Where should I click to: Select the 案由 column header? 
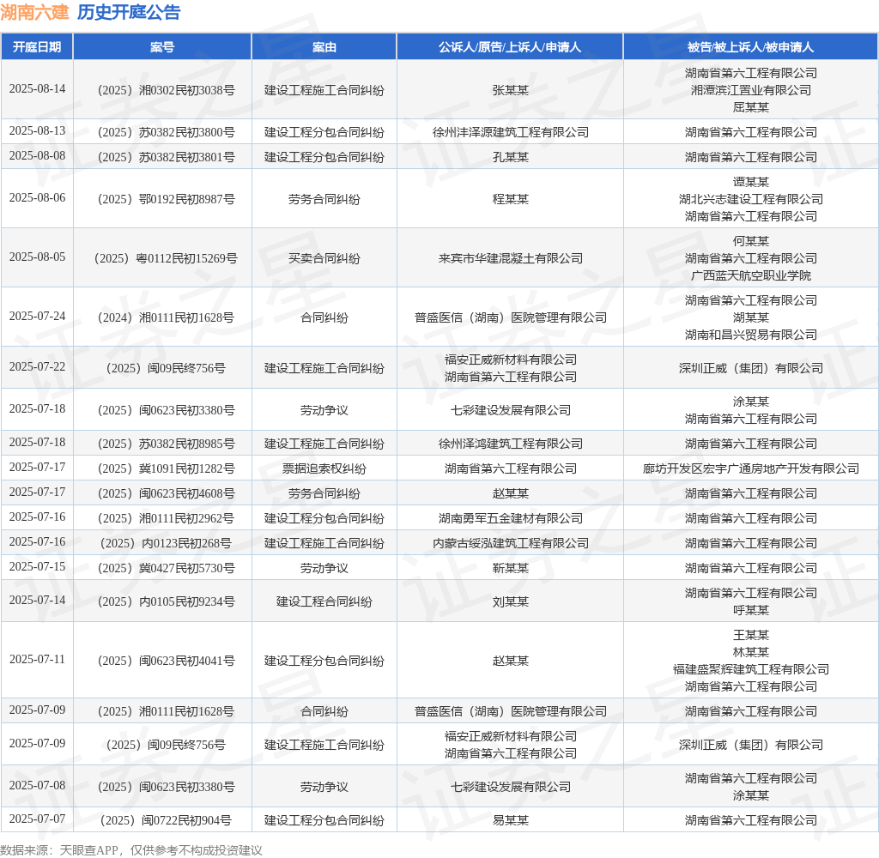pos(324,47)
